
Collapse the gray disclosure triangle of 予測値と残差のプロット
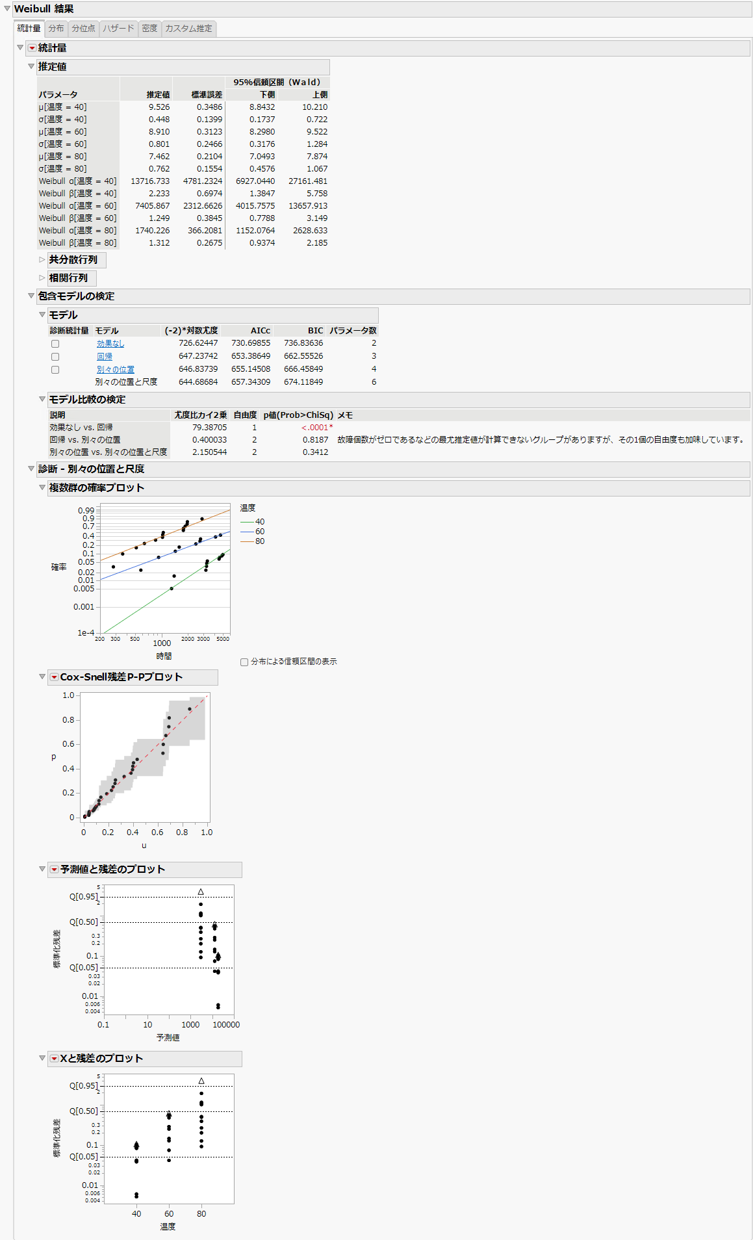coord(42,869)
